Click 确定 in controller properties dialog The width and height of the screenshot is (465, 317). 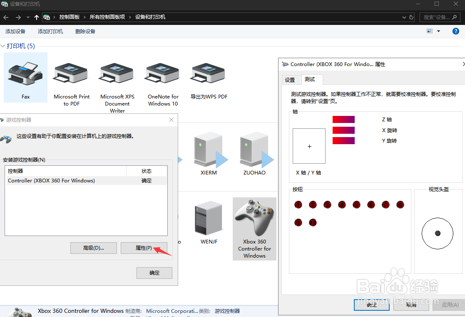[x=372, y=305]
